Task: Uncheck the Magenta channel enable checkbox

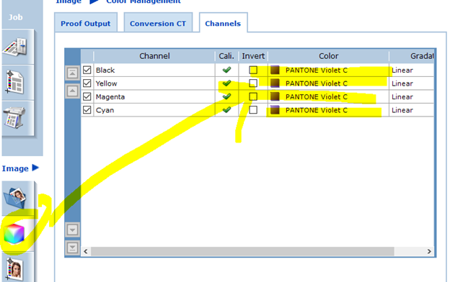Action: [x=87, y=96]
